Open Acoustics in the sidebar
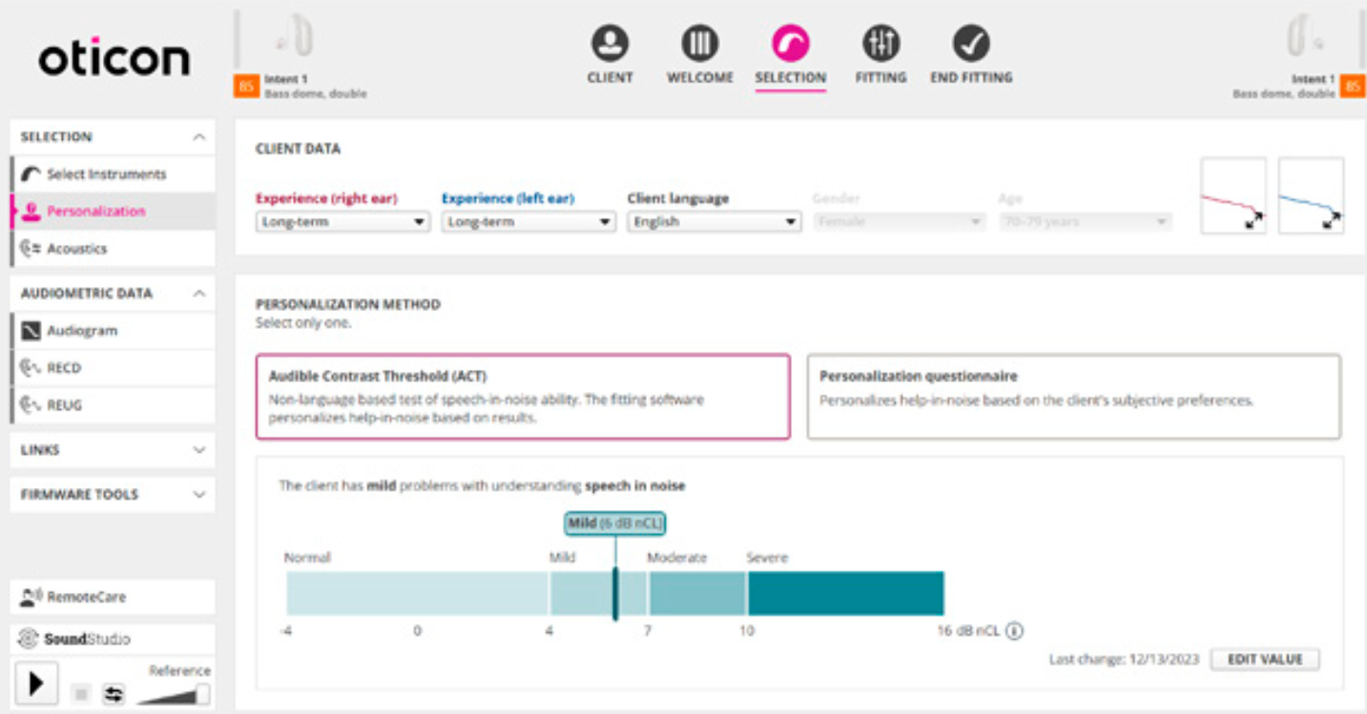Image resolution: width=1367 pixels, height=714 pixels. point(77,249)
